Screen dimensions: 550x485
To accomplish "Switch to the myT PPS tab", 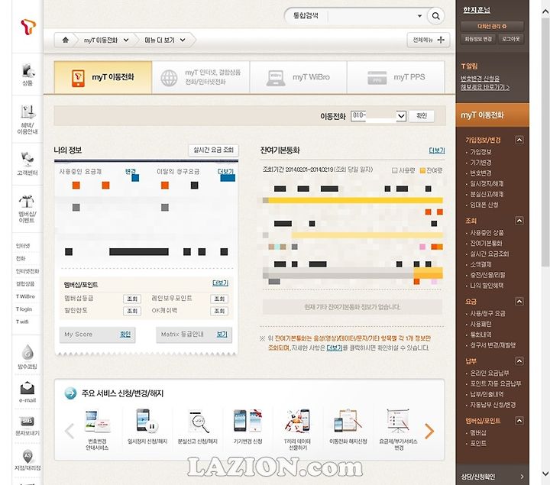I will [396, 77].
